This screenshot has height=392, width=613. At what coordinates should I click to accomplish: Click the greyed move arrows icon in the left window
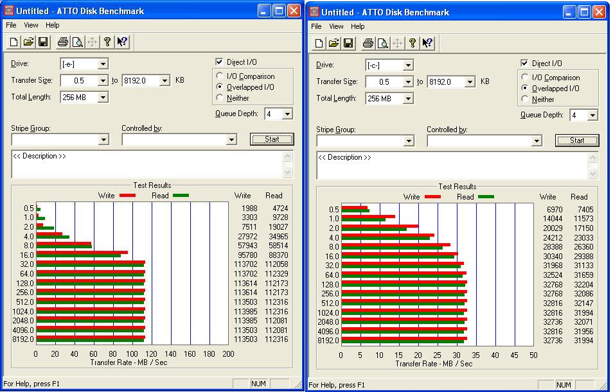pyautogui.click(x=93, y=42)
